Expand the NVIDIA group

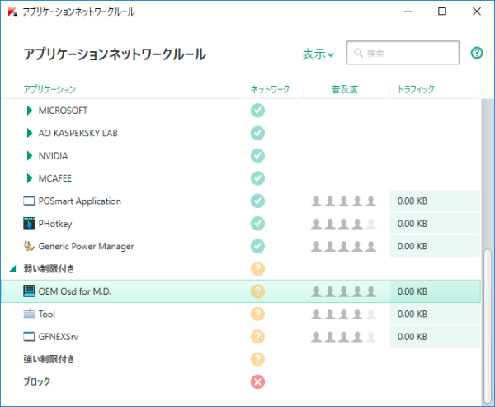30,156
